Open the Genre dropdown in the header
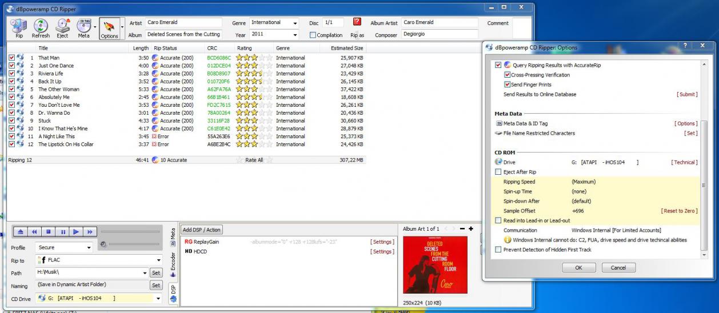Screen dimensions: 719x313 295,23
